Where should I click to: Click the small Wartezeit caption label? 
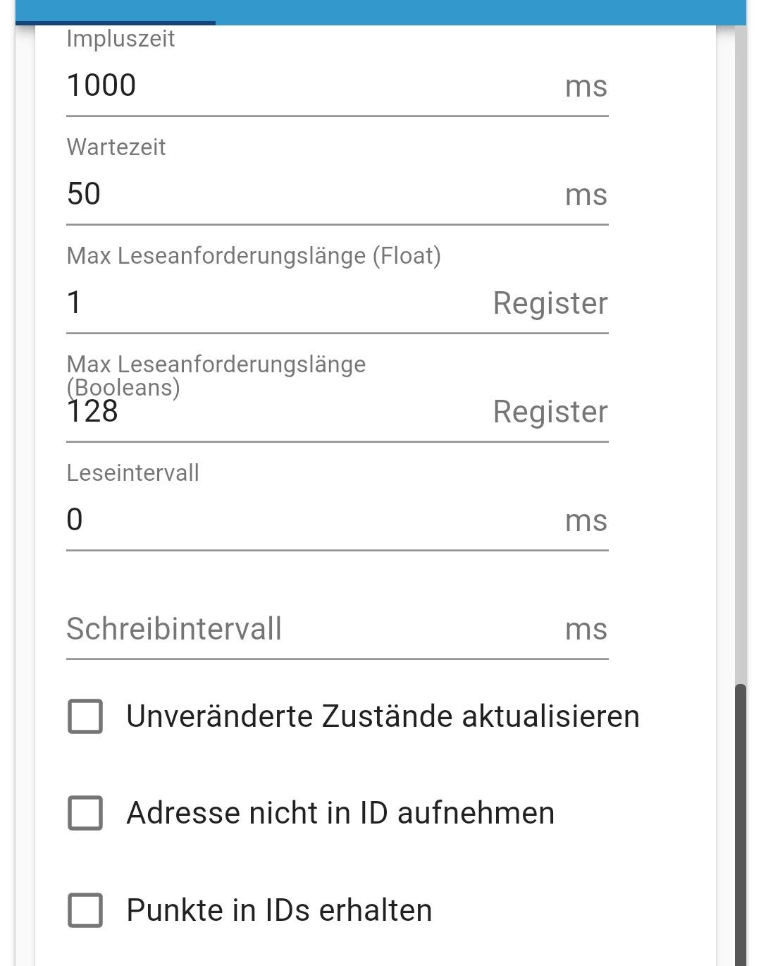(116, 147)
